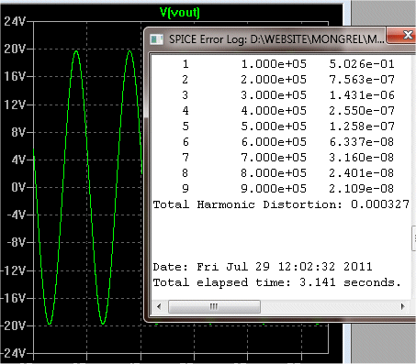Click the Total elapsed time line
The image size is (416, 364).
point(277,282)
